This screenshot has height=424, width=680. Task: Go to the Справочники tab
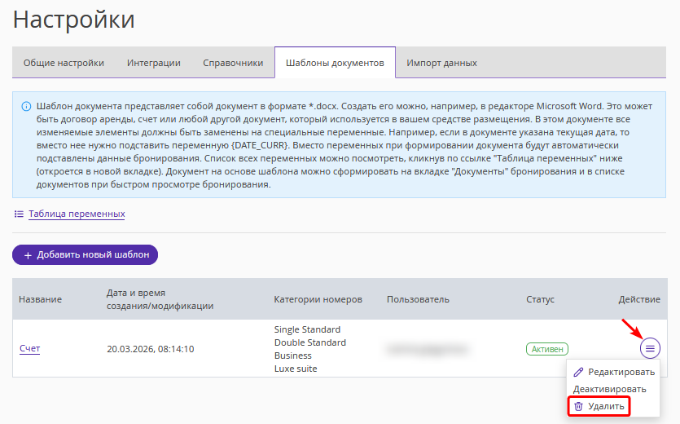(233, 63)
